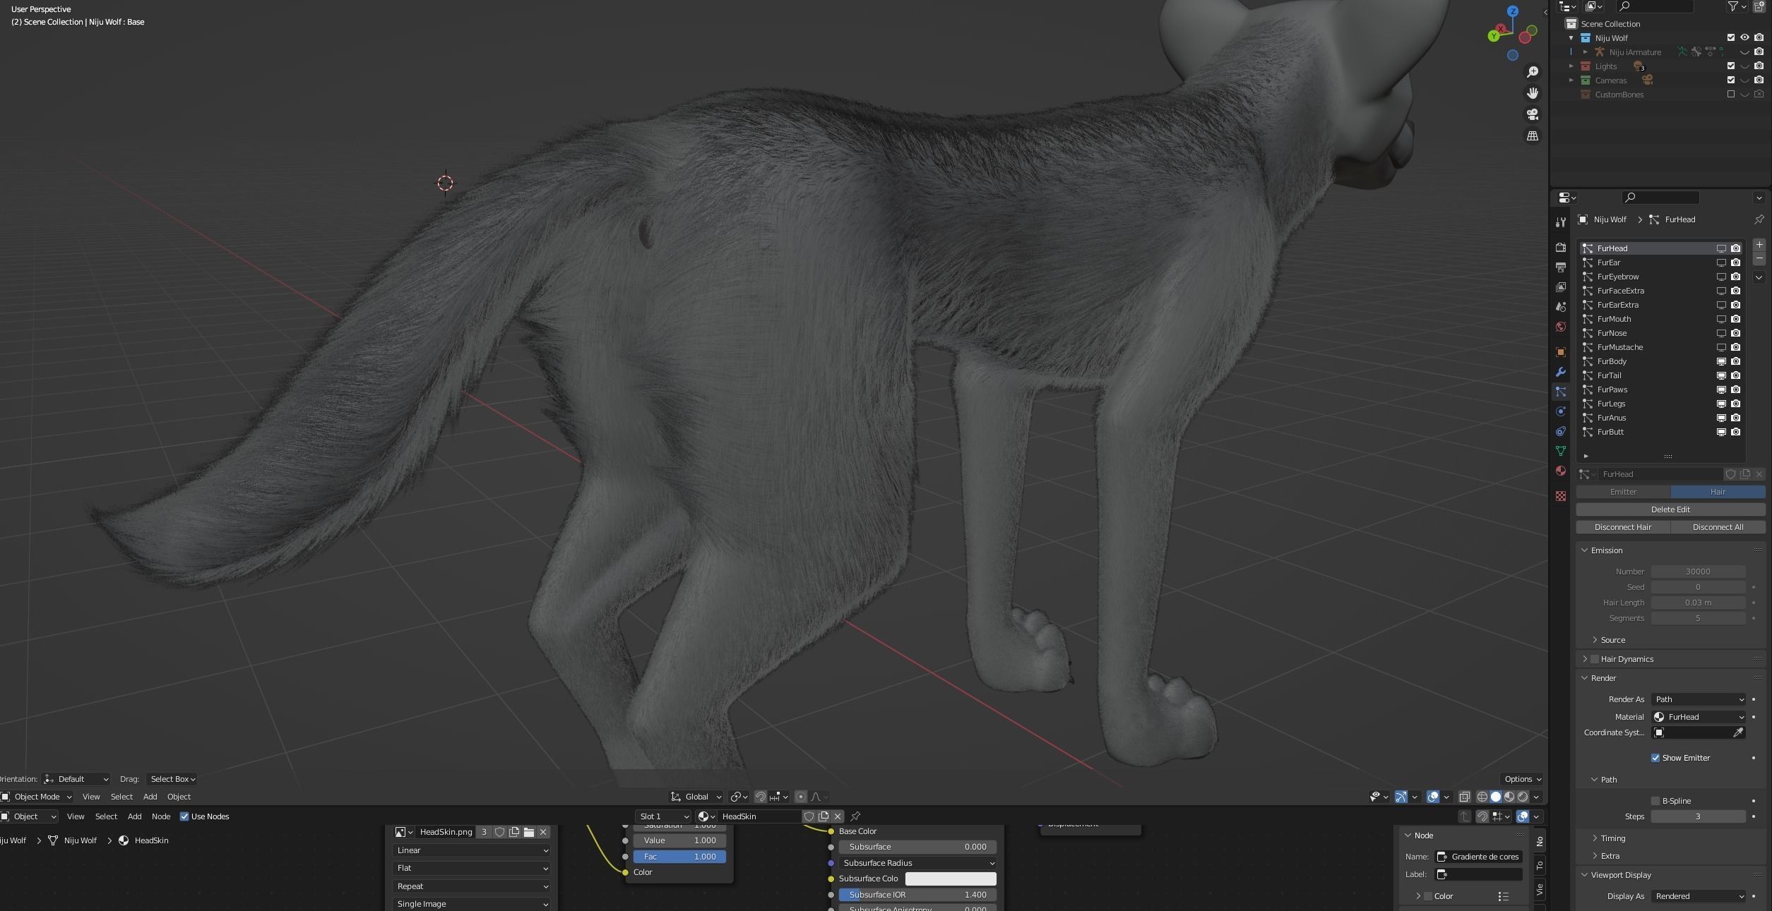Open the viewport Options popover

click(1522, 779)
